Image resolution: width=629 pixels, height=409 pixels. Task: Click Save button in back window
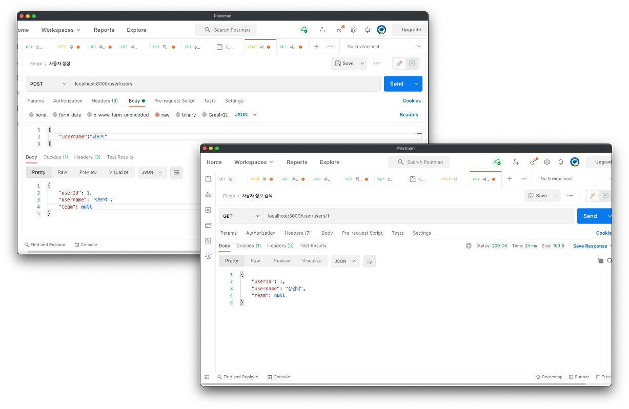point(344,63)
